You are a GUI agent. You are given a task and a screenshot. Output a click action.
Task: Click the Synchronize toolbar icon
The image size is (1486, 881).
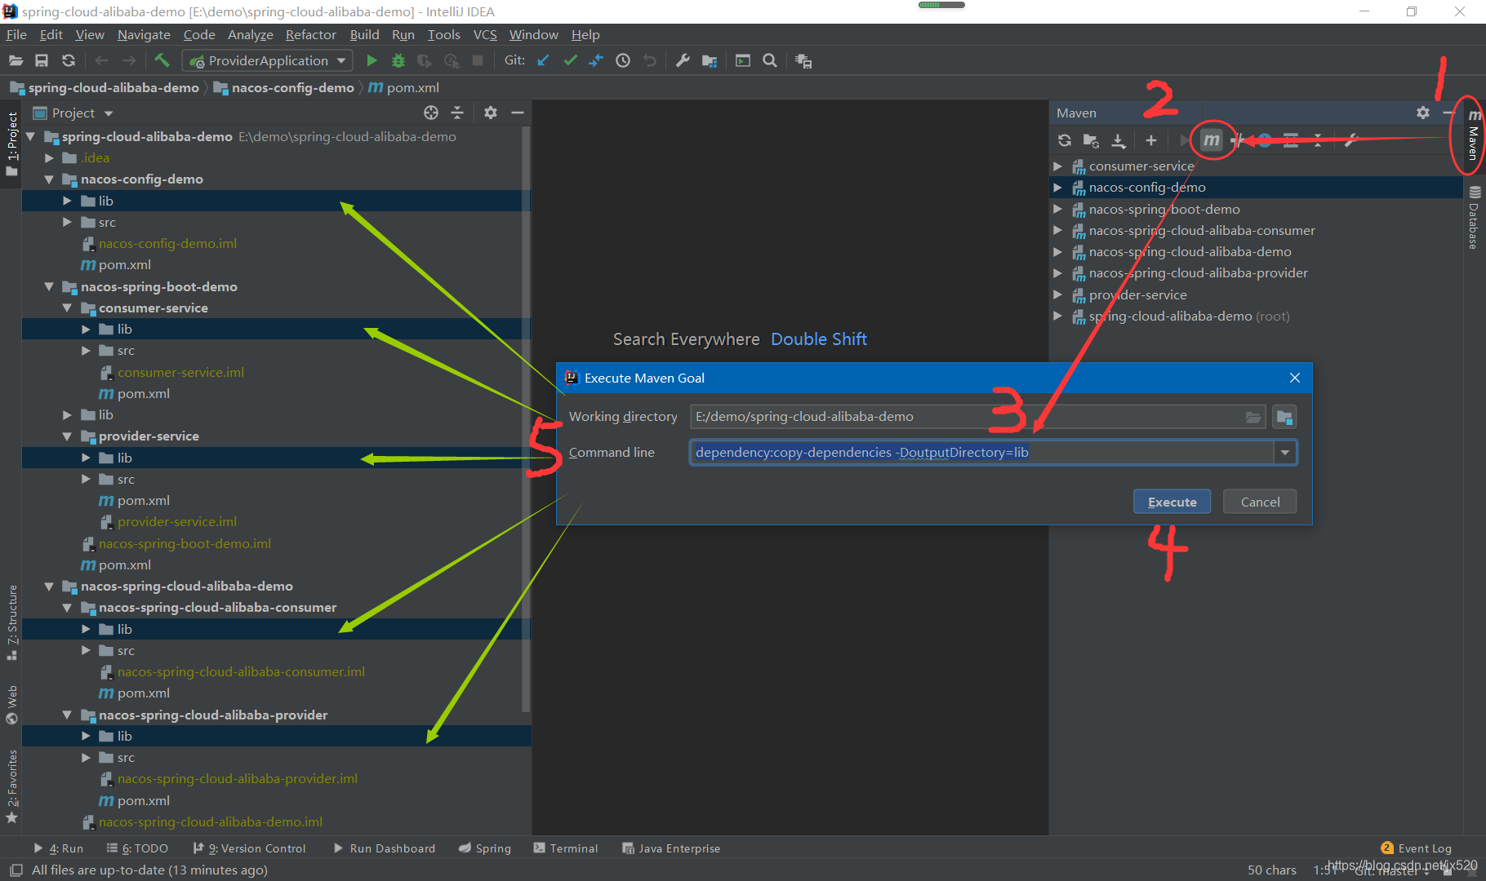coord(69,60)
